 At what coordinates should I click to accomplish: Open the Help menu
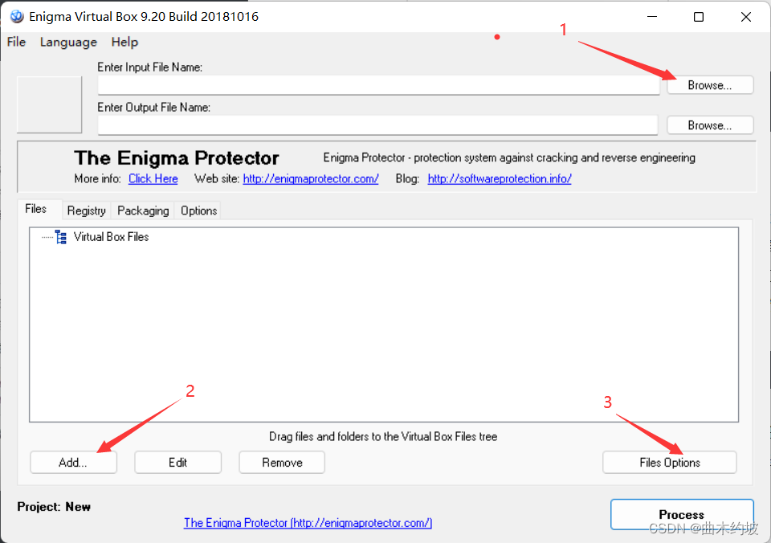click(124, 42)
